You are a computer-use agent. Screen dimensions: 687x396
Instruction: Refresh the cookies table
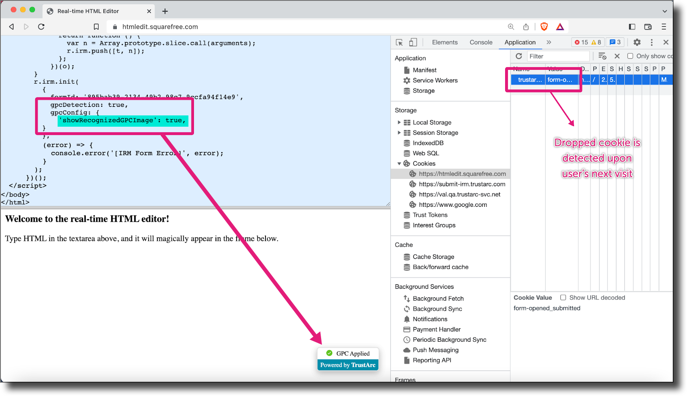coord(519,56)
